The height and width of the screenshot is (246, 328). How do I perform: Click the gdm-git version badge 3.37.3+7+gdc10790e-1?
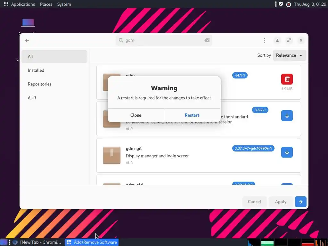[x=253, y=148]
